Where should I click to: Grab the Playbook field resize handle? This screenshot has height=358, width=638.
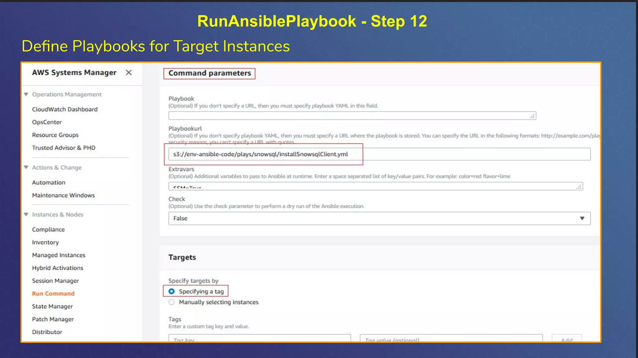pyautogui.click(x=532, y=116)
